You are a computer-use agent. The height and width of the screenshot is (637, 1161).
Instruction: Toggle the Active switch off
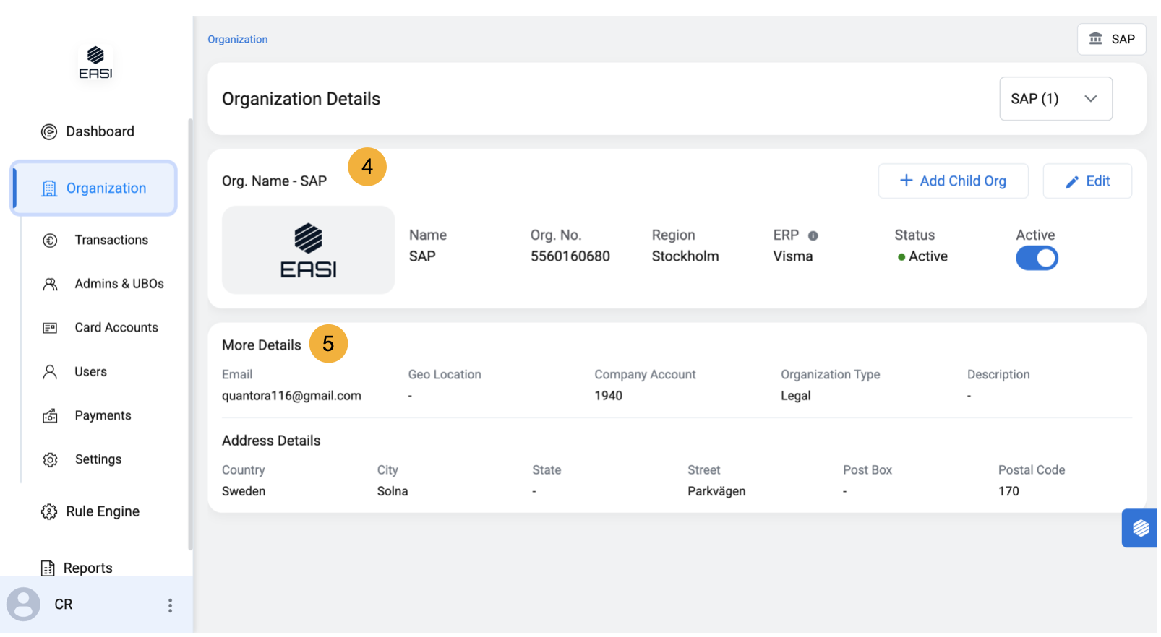[1036, 259]
